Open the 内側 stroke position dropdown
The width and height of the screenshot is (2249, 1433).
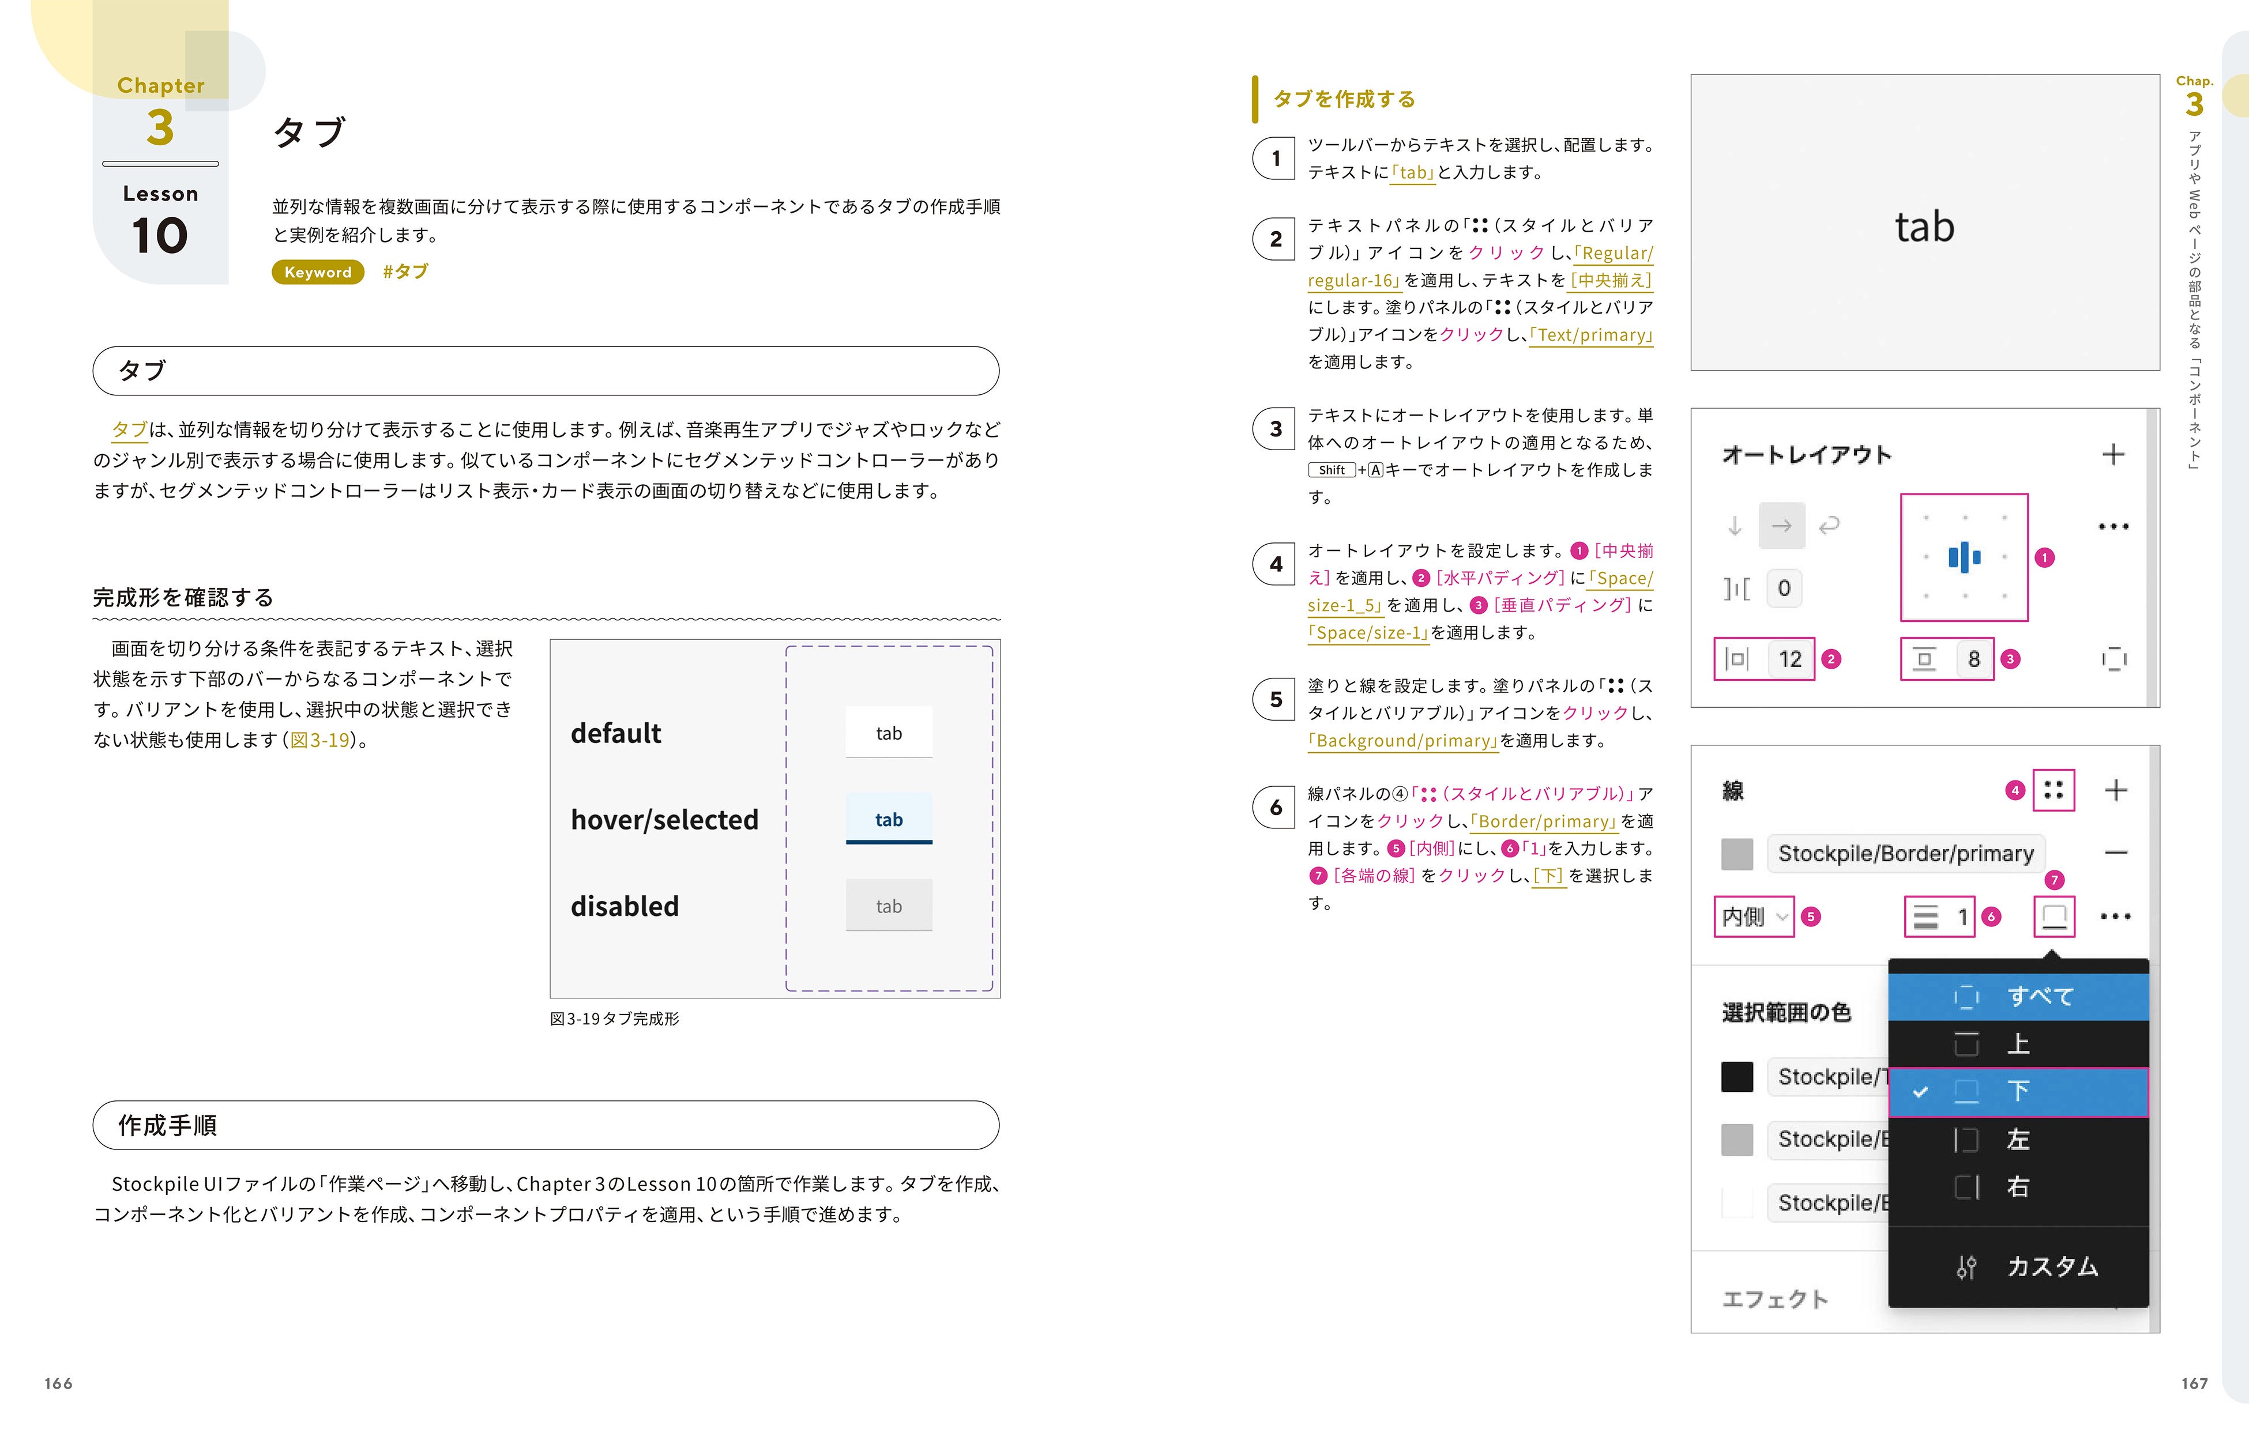(x=1754, y=917)
